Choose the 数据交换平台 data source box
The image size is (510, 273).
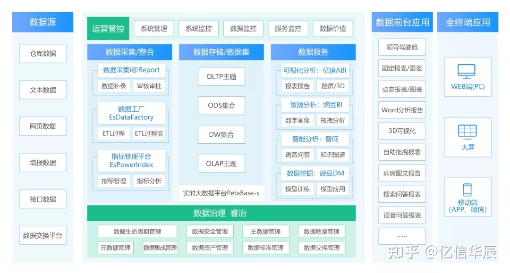coord(42,235)
